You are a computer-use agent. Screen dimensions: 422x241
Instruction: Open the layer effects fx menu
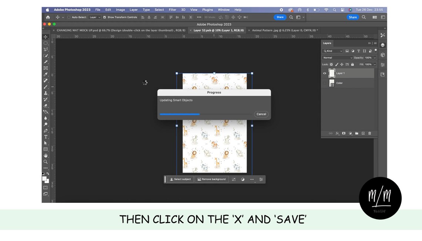pos(337,133)
